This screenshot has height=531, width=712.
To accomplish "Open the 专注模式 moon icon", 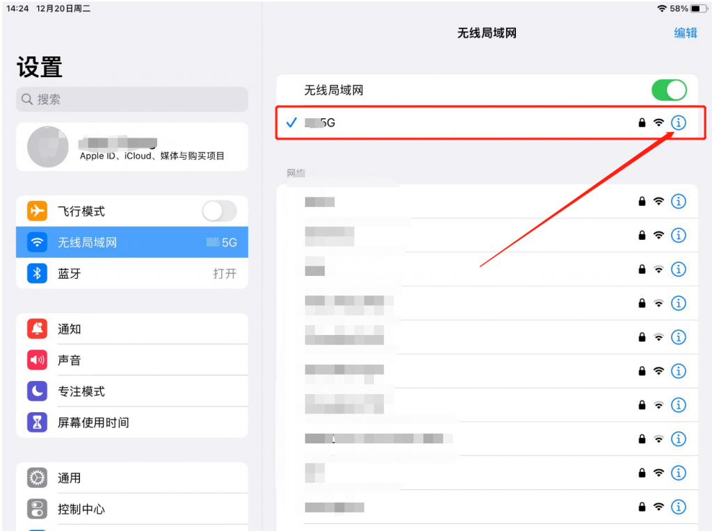I will 37,391.
